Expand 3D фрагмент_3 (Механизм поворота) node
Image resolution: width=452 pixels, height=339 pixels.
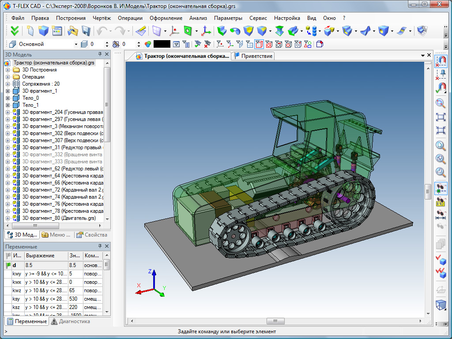[8, 126]
